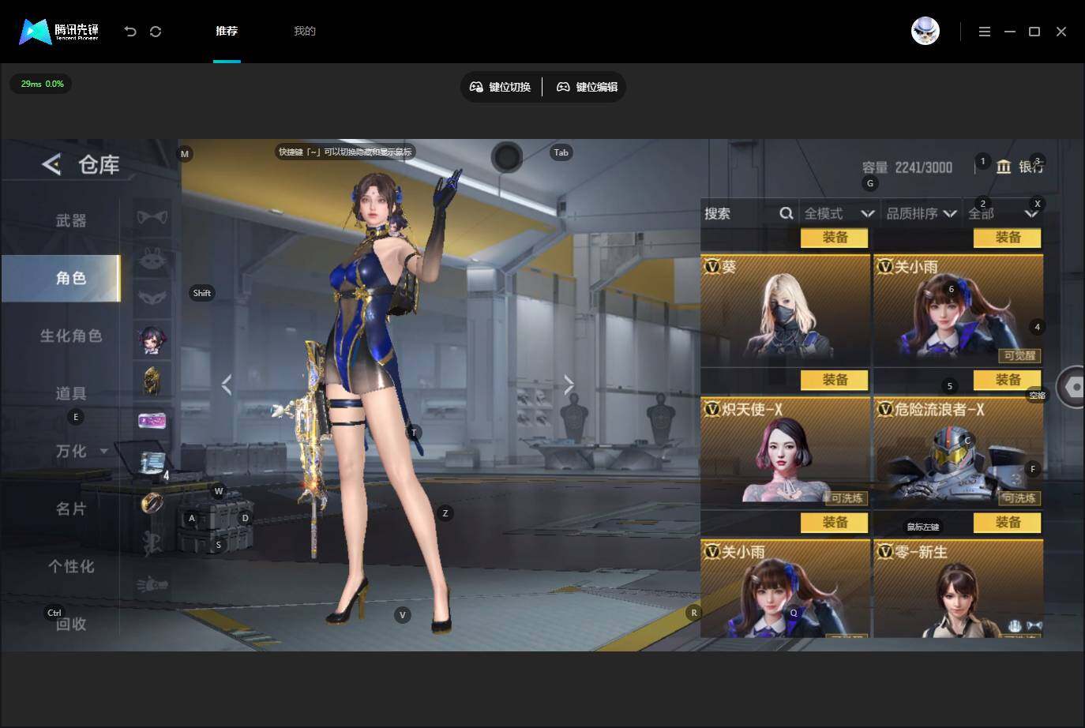The height and width of the screenshot is (728, 1085).
Task: Open the 全模式 mode filter dropdown
Action: (839, 213)
